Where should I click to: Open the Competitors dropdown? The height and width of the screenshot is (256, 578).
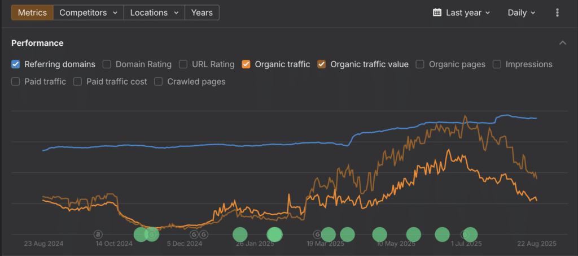[x=88, y=12]
